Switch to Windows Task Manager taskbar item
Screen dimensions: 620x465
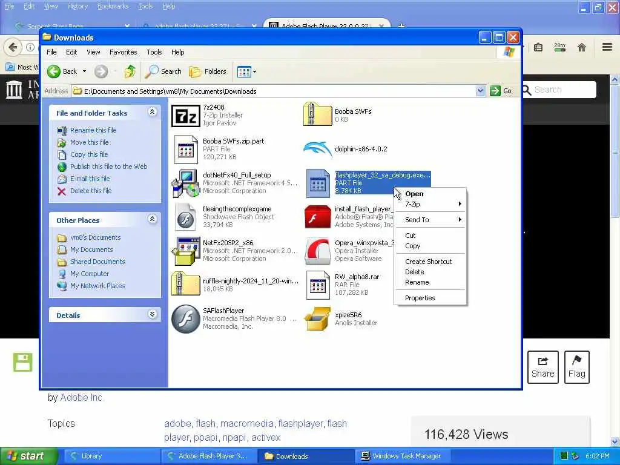point(402,457)
